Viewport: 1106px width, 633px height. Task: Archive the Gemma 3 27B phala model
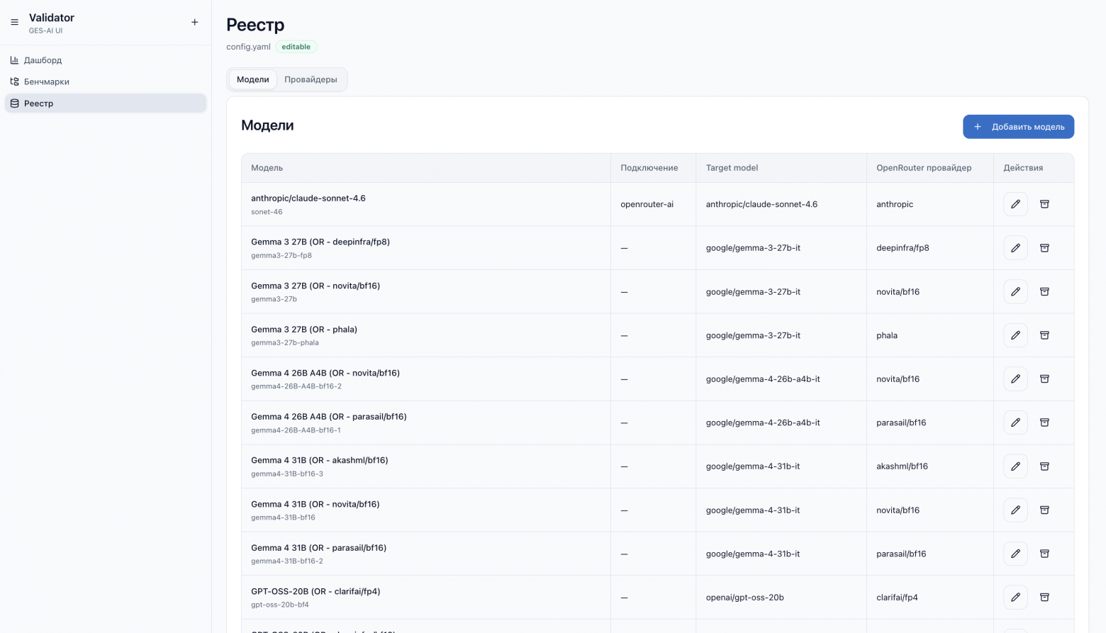(1044, 335)
